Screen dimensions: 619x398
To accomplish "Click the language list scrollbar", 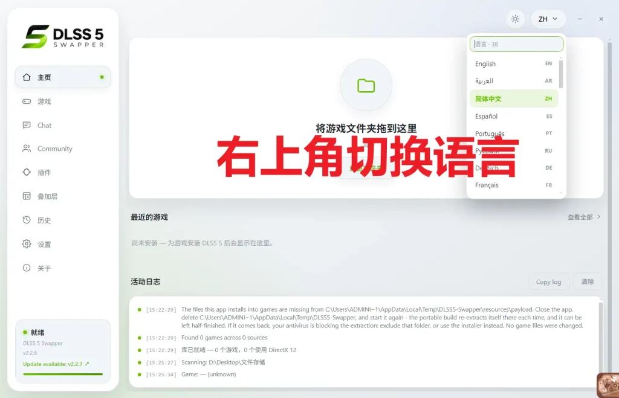I will tap(561, 74).
